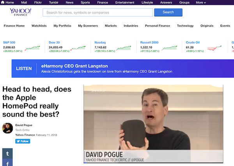Share article on Facebook icon
234x166 pixels.
pos(8,163)
